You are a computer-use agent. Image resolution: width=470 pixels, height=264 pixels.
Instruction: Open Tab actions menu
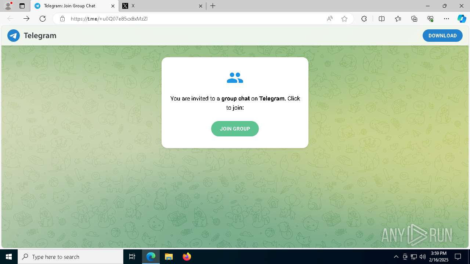pyautogui.click(x=22, y=6)
